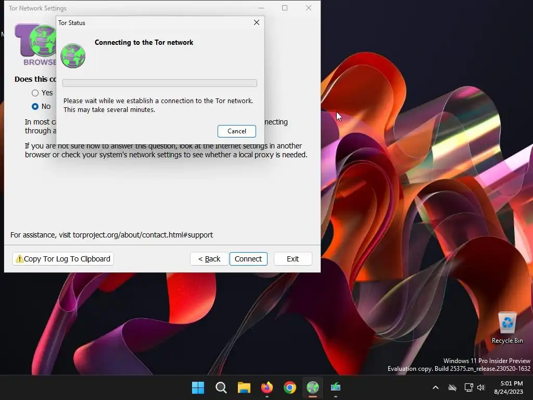Click the torproject.org assistance text
The image size is (533, 400).
(x=111, y=235)
